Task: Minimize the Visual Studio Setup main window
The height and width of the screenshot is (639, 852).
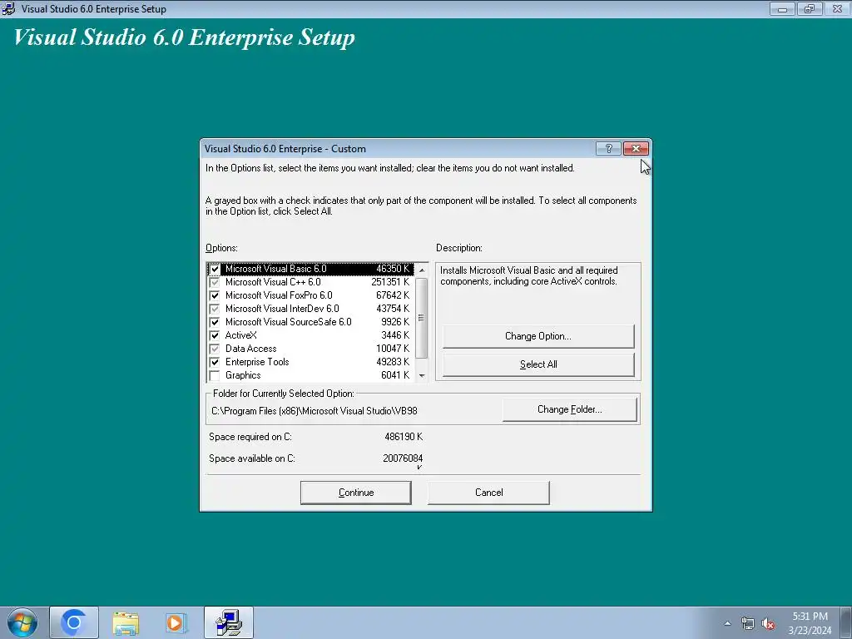Action: pyautogui.click(x=782, y=8)
